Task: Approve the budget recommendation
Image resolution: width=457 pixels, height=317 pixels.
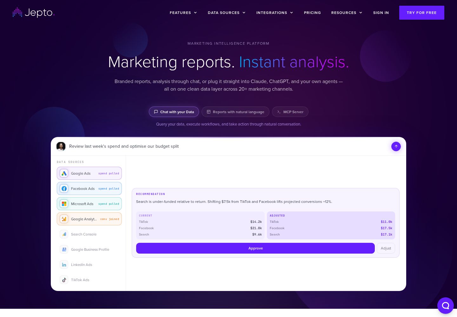Action: tap(255, 248)
